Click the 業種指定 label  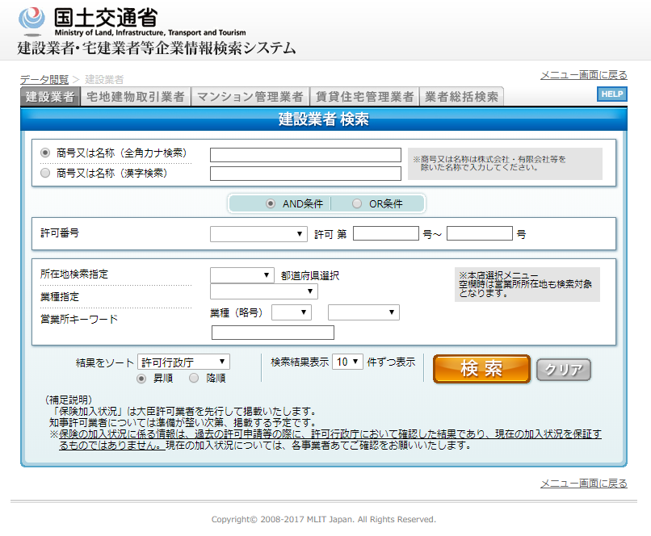point(60,296)
